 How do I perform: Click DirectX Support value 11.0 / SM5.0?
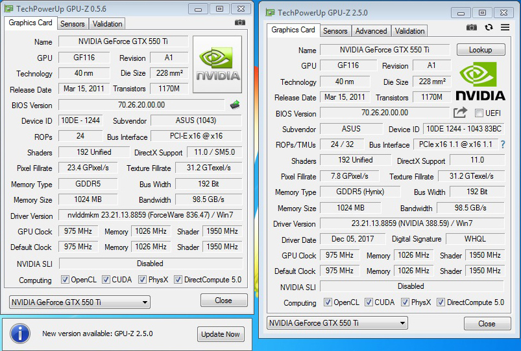214,152
